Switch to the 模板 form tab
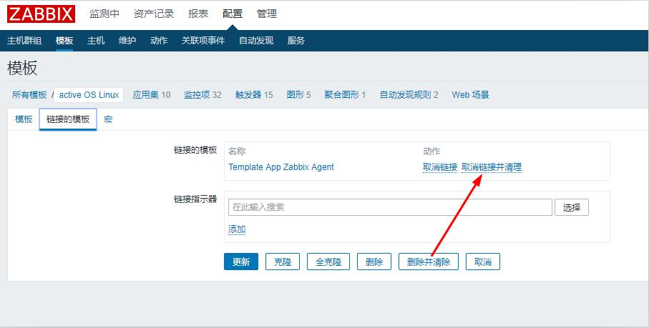Image resolution: width=649 pixels, height=328 pixels. 24,119
